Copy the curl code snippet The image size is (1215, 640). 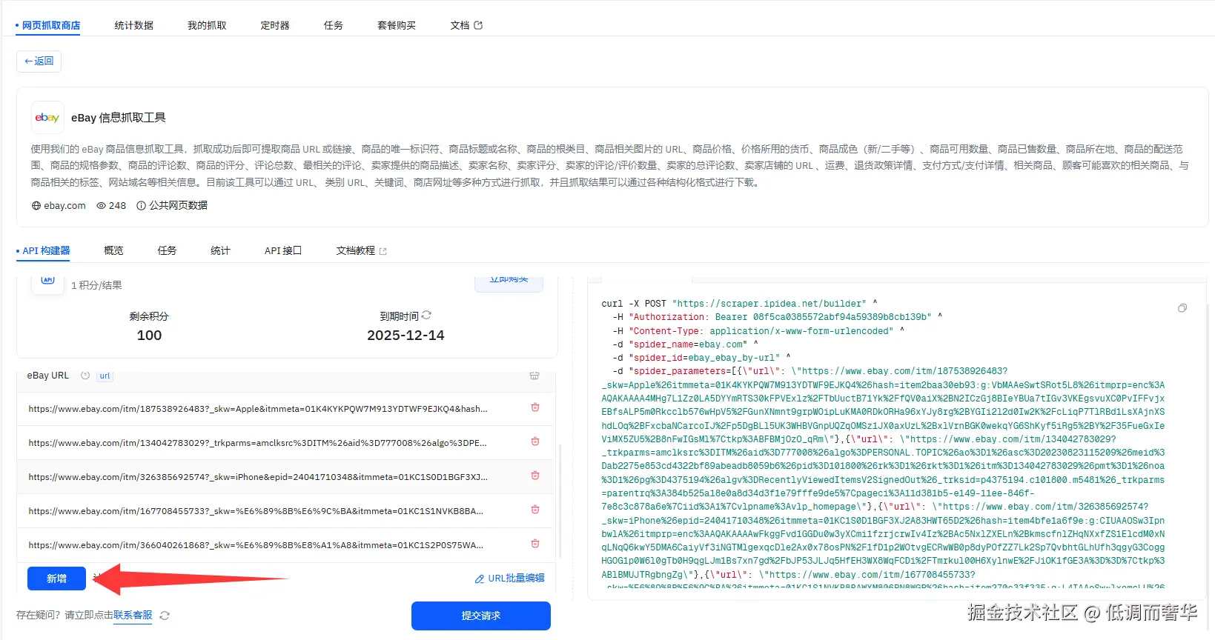[x=1182, y=308]
